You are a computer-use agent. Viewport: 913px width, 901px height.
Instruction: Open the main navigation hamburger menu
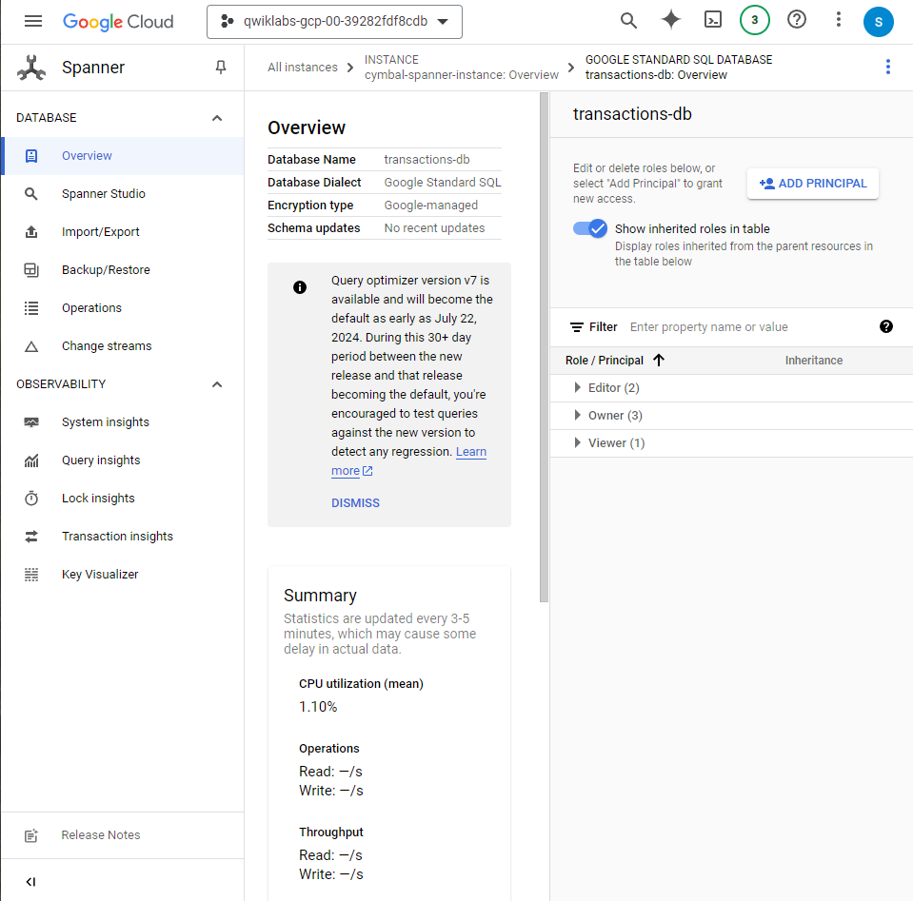(x=33, y=22)
